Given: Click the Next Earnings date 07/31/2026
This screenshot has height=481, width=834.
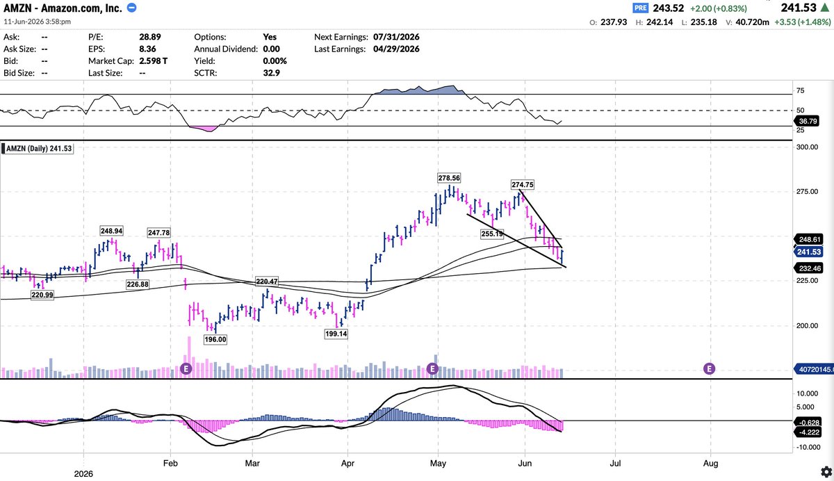Looking at the screenshot, I should point(396,37).
